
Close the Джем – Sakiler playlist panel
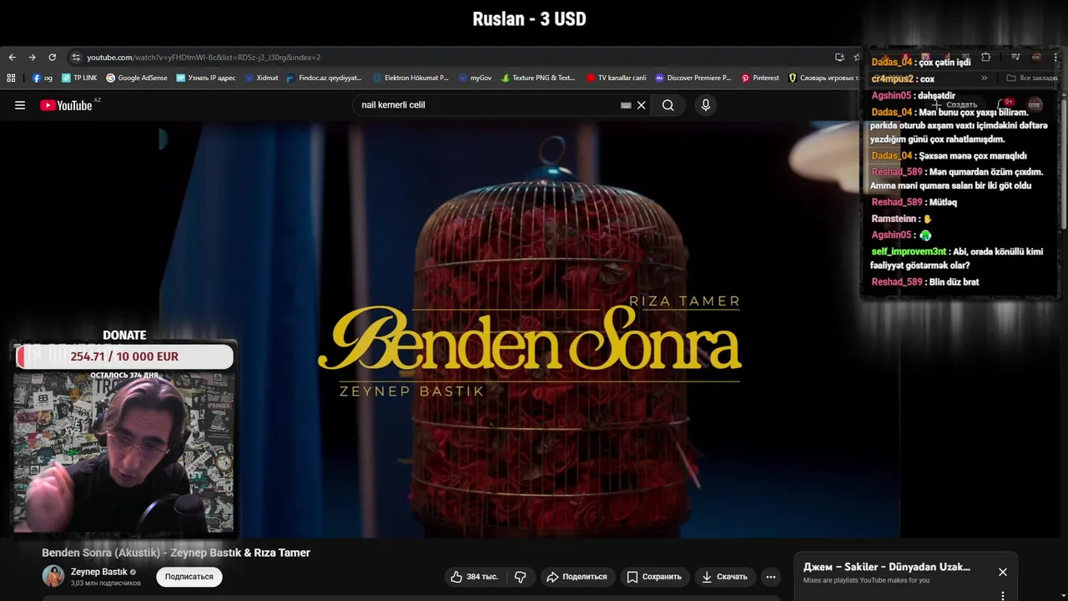click(x=1003, y=572)
